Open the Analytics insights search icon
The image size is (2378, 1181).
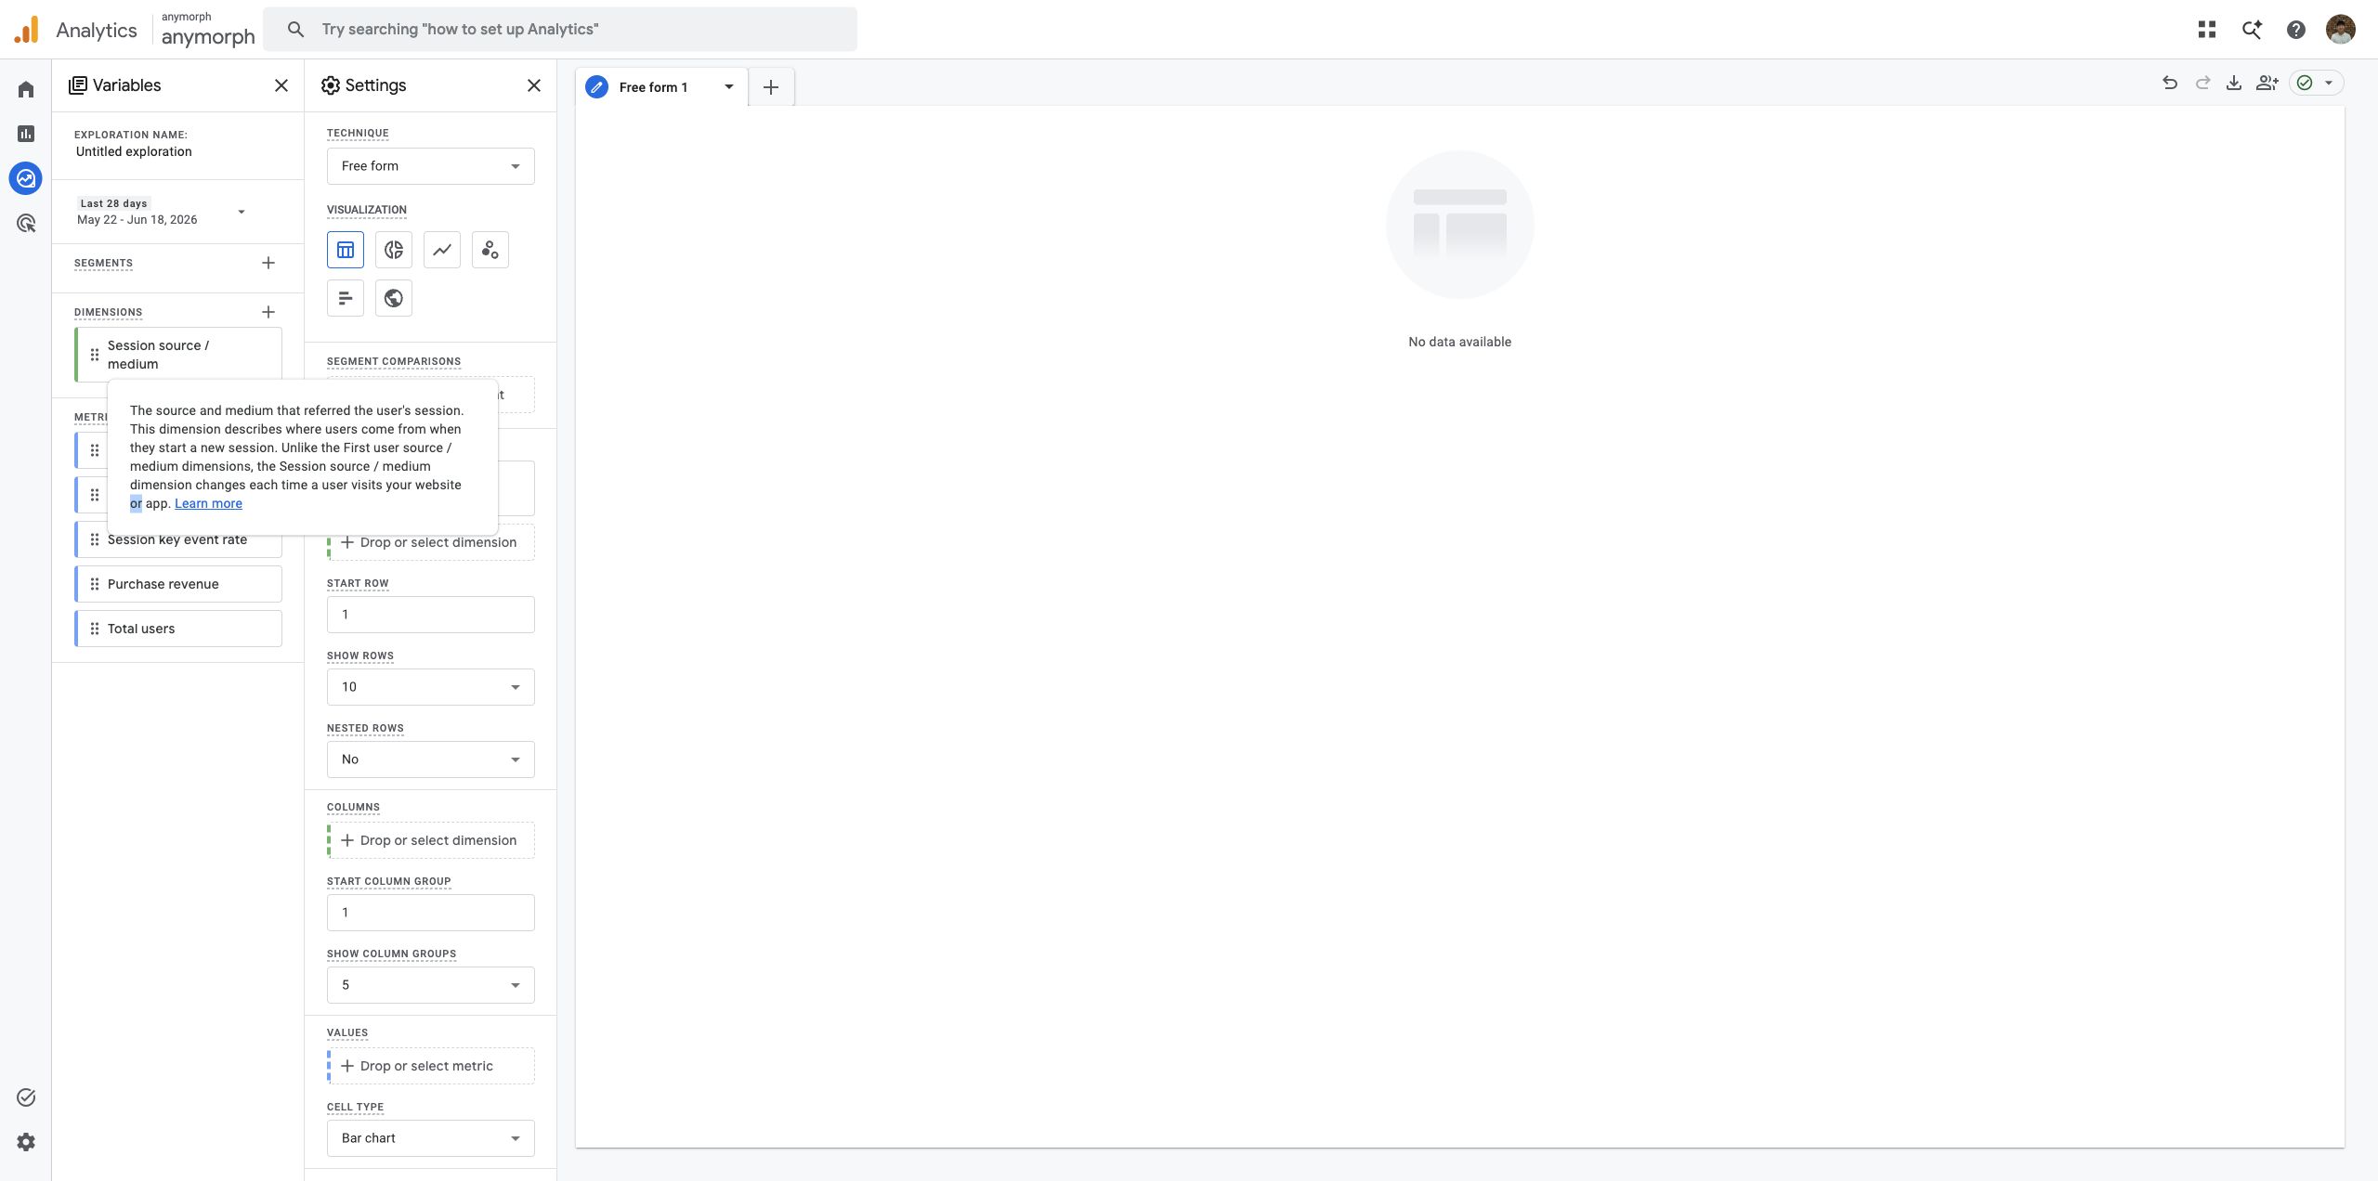[2252, 30]
